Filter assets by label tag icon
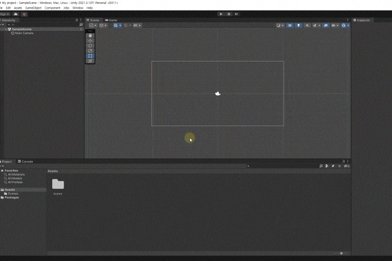 point(333,166)
